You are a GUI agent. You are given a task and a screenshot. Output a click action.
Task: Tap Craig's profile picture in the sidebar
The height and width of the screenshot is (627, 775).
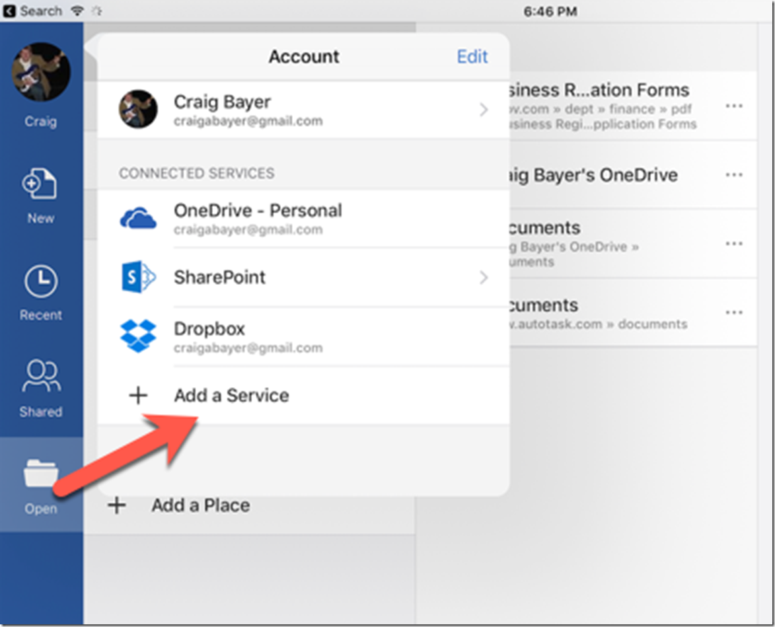(x=41, y=71)
